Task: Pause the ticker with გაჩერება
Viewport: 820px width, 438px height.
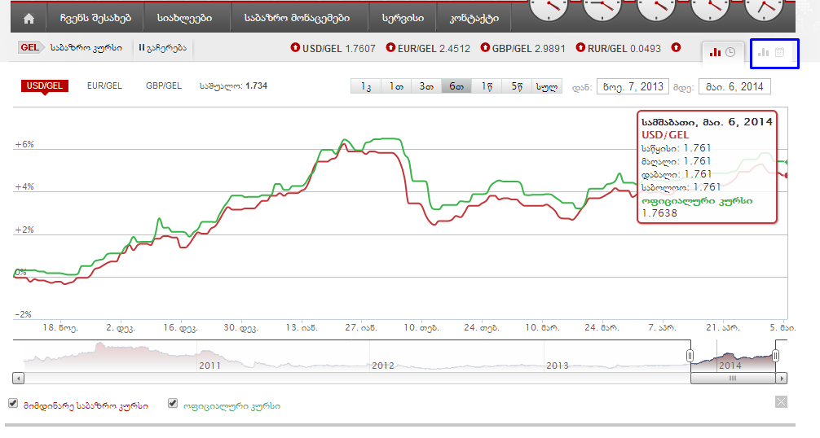Action: [163, 48]
